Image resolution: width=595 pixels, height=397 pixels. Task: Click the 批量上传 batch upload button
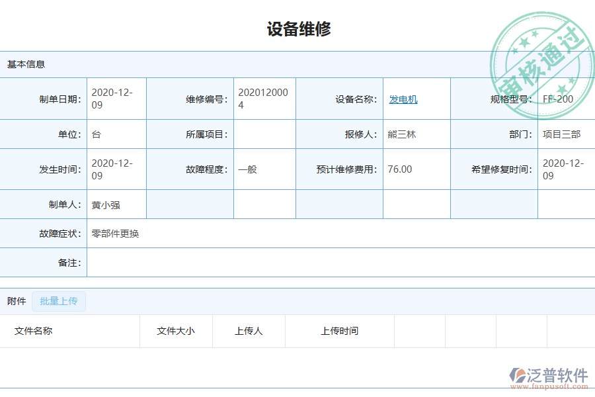[x=58, y=301]
